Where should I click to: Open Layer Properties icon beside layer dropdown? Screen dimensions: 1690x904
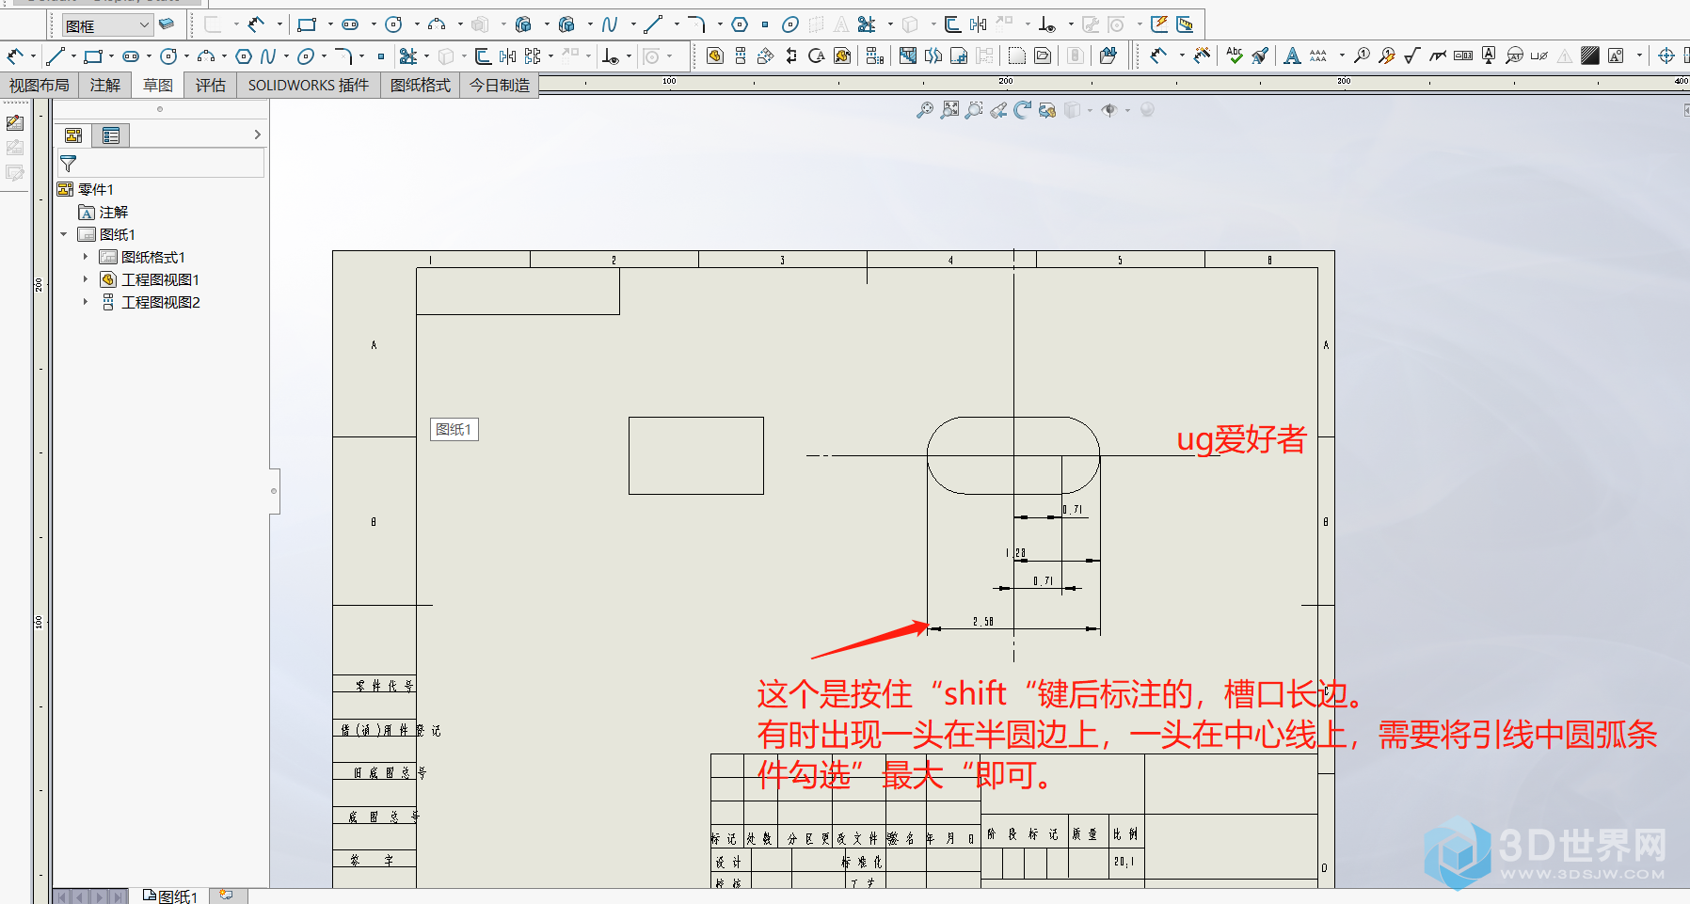click(x=167, y=24)
